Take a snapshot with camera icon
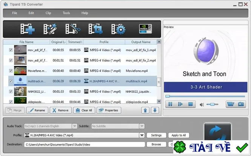 [x=241, y=104]
